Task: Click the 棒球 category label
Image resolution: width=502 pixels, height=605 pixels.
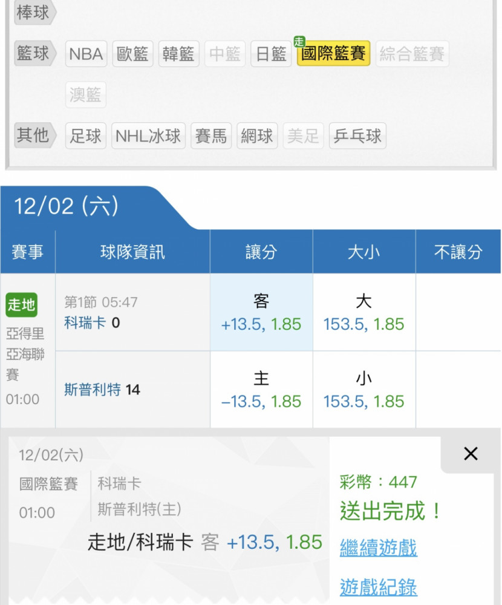Action: [35, 13]
